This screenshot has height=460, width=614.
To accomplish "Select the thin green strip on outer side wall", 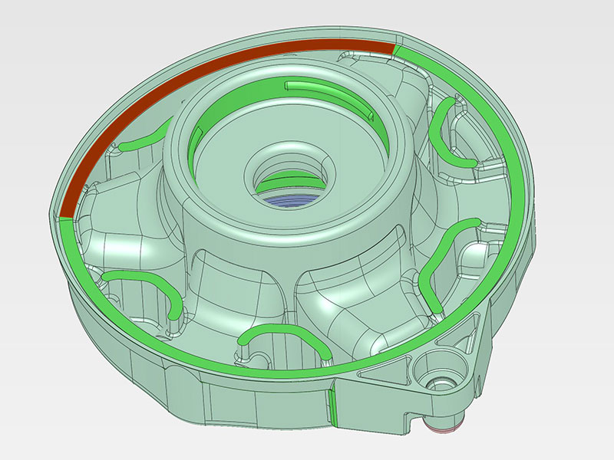I will pyautogui.click(x=334, y=408).
